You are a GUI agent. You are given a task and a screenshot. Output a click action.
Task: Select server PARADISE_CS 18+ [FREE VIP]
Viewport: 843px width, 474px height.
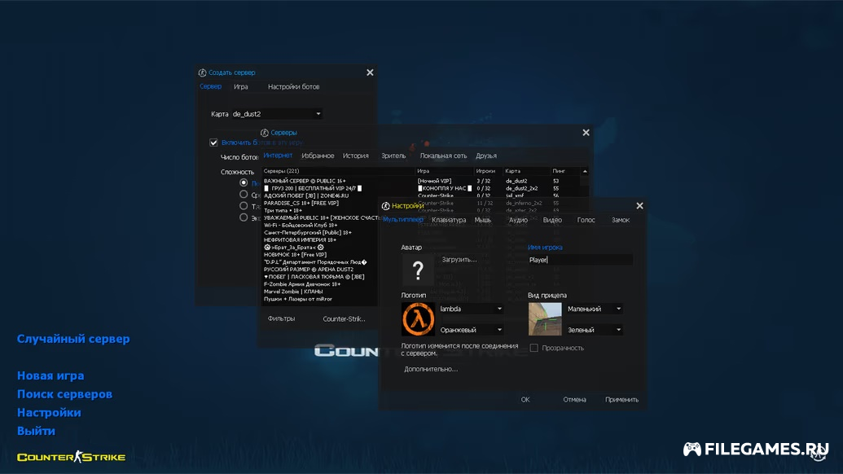[301, 203]
